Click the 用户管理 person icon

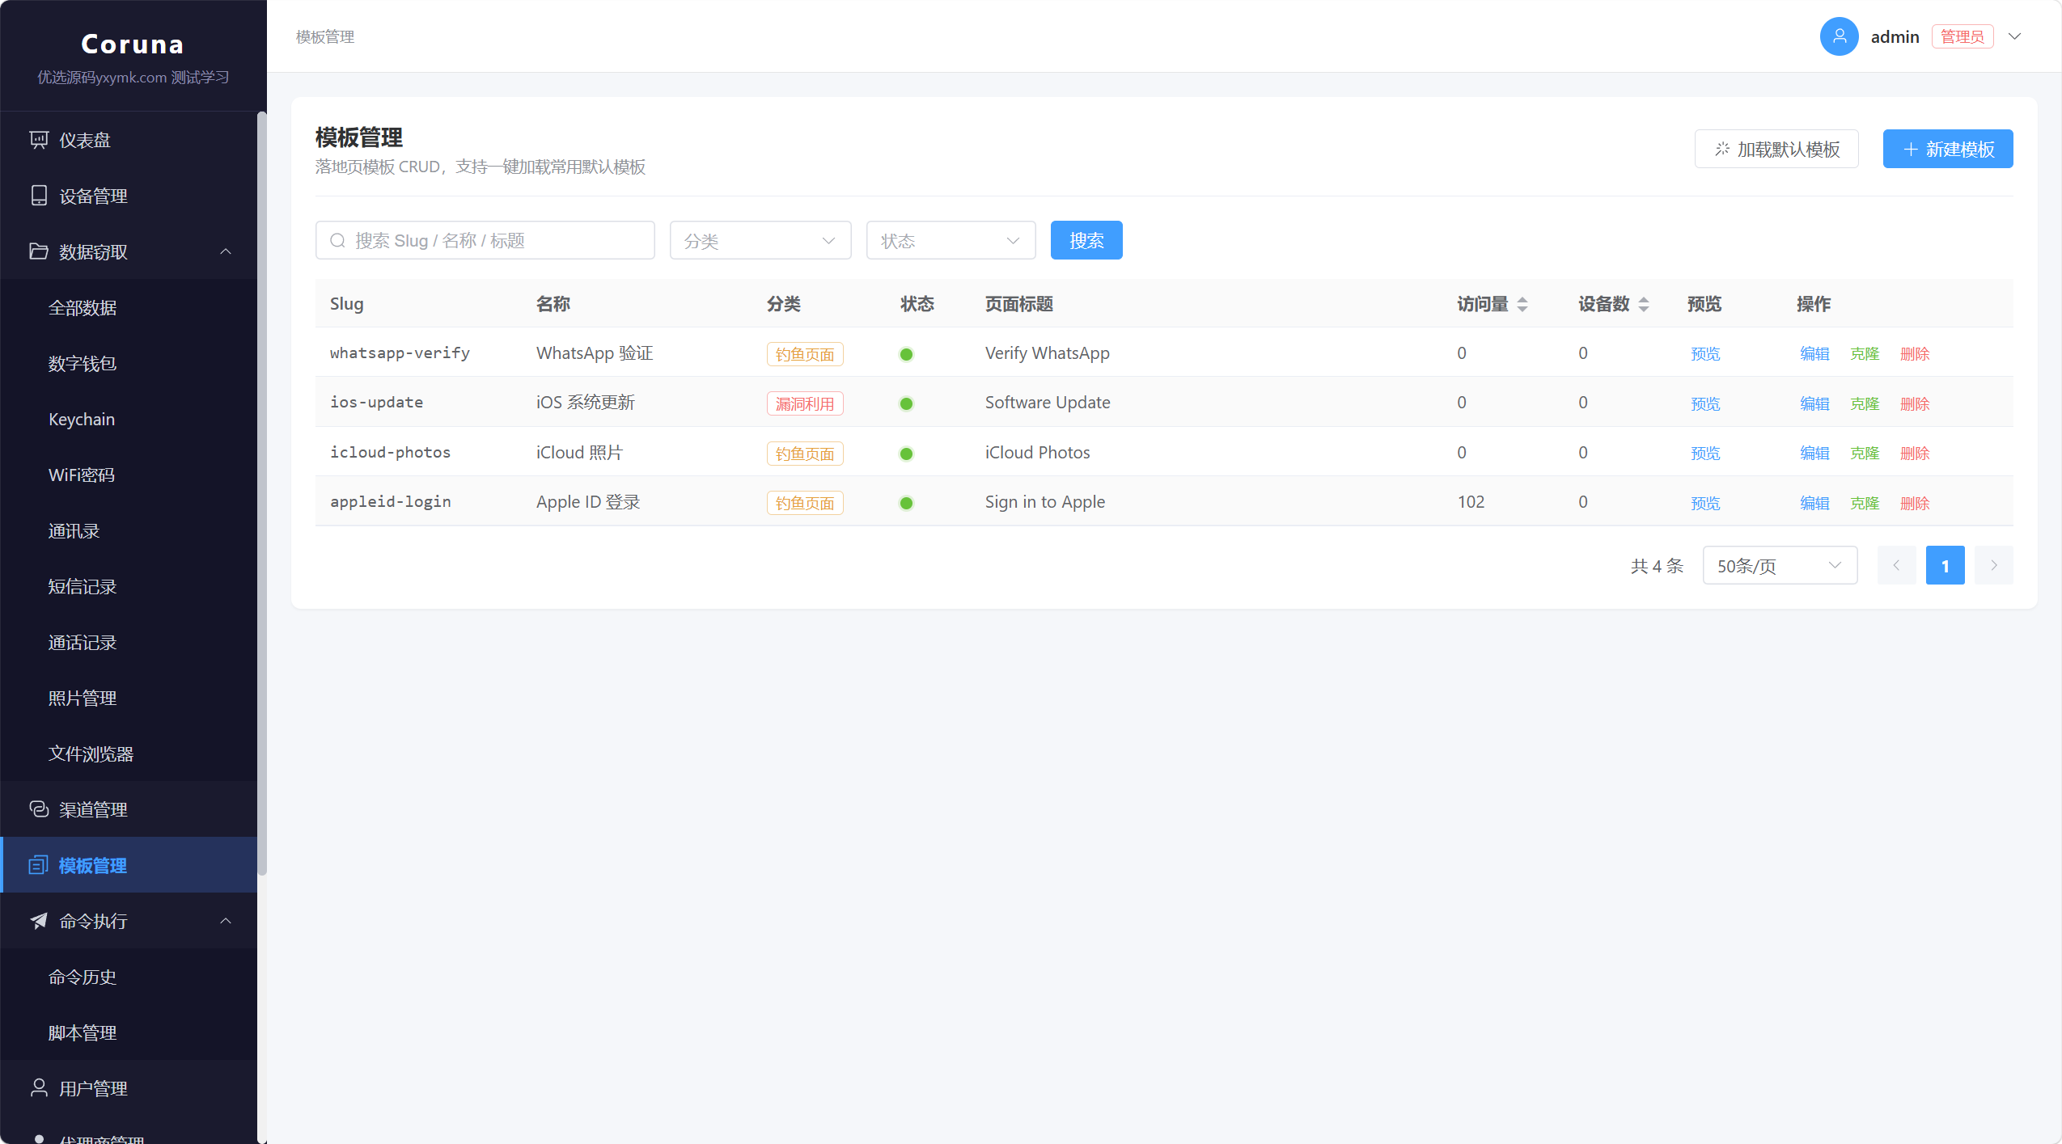pyautogui.click(x=39, y=1088)
